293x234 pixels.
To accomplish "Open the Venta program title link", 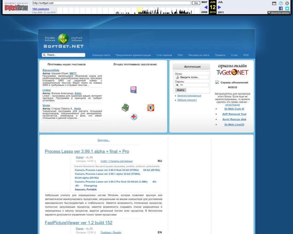I will point(46,105).
